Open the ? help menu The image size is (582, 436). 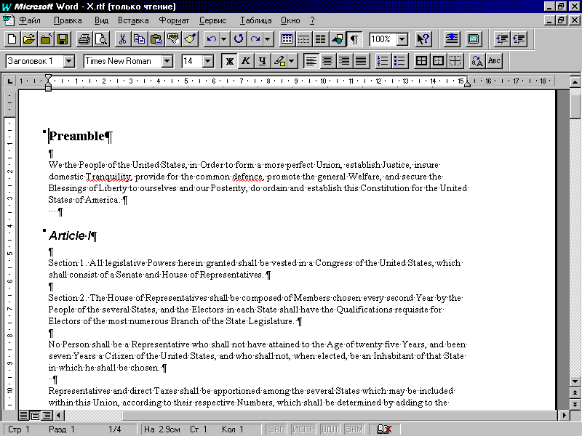tap(312, 20)
